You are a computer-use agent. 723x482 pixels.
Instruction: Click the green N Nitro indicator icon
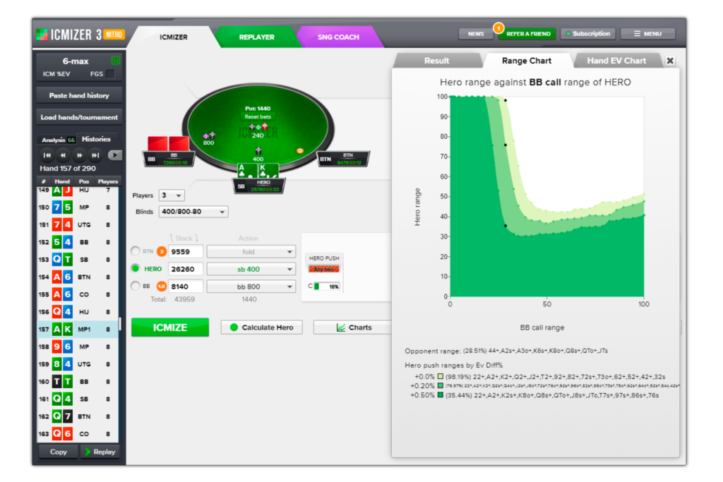(x=115, y=61)
